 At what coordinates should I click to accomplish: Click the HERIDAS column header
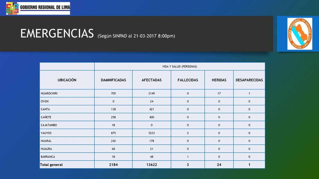coord(219,80)
